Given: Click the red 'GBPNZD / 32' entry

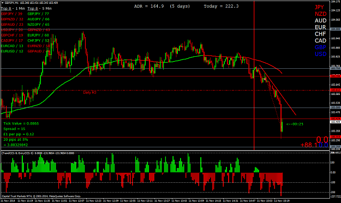Looking at the screenshot, I should click(12, 19).
